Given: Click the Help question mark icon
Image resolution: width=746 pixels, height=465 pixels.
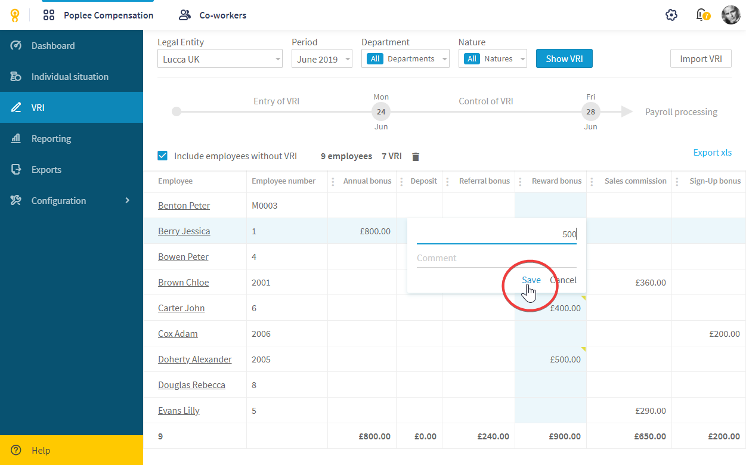Looking at the screenshot, I should (x=16, y=450).
